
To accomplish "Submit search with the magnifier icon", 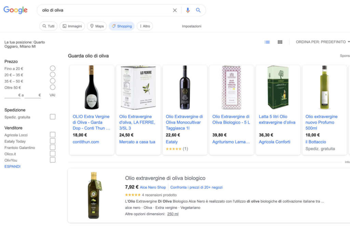I will coord(198,10).
